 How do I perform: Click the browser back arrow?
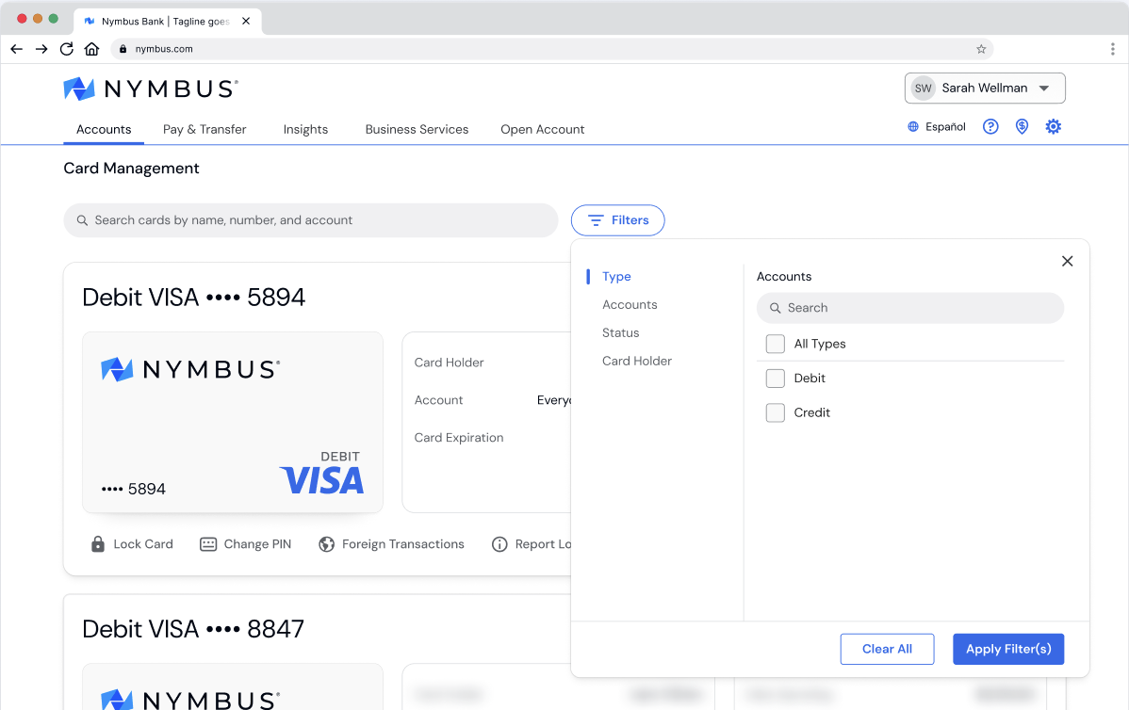click(x=17, y=49)
